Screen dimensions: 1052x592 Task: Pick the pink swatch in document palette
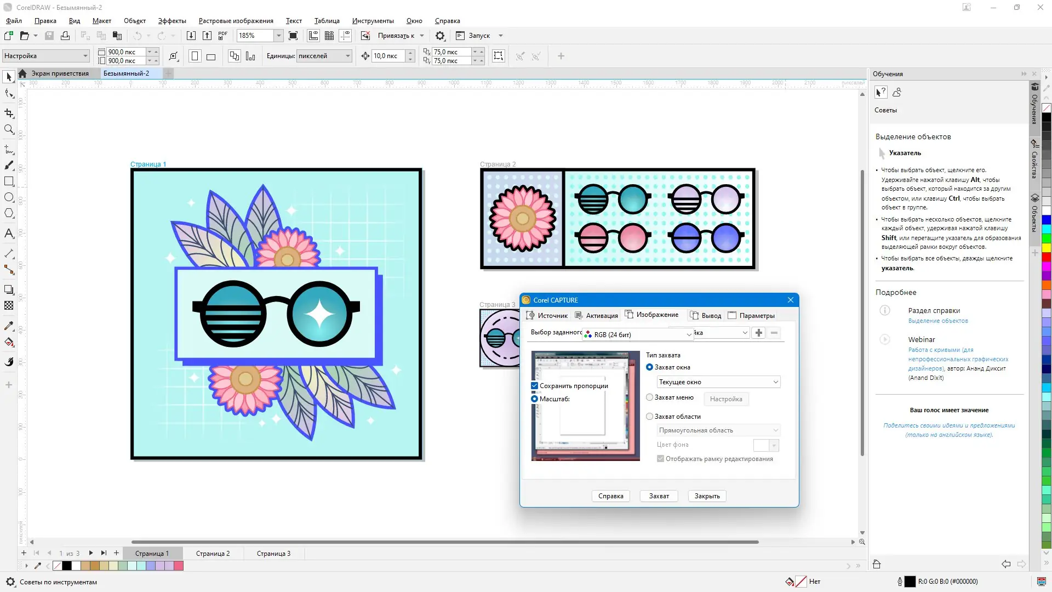[179, 566]
